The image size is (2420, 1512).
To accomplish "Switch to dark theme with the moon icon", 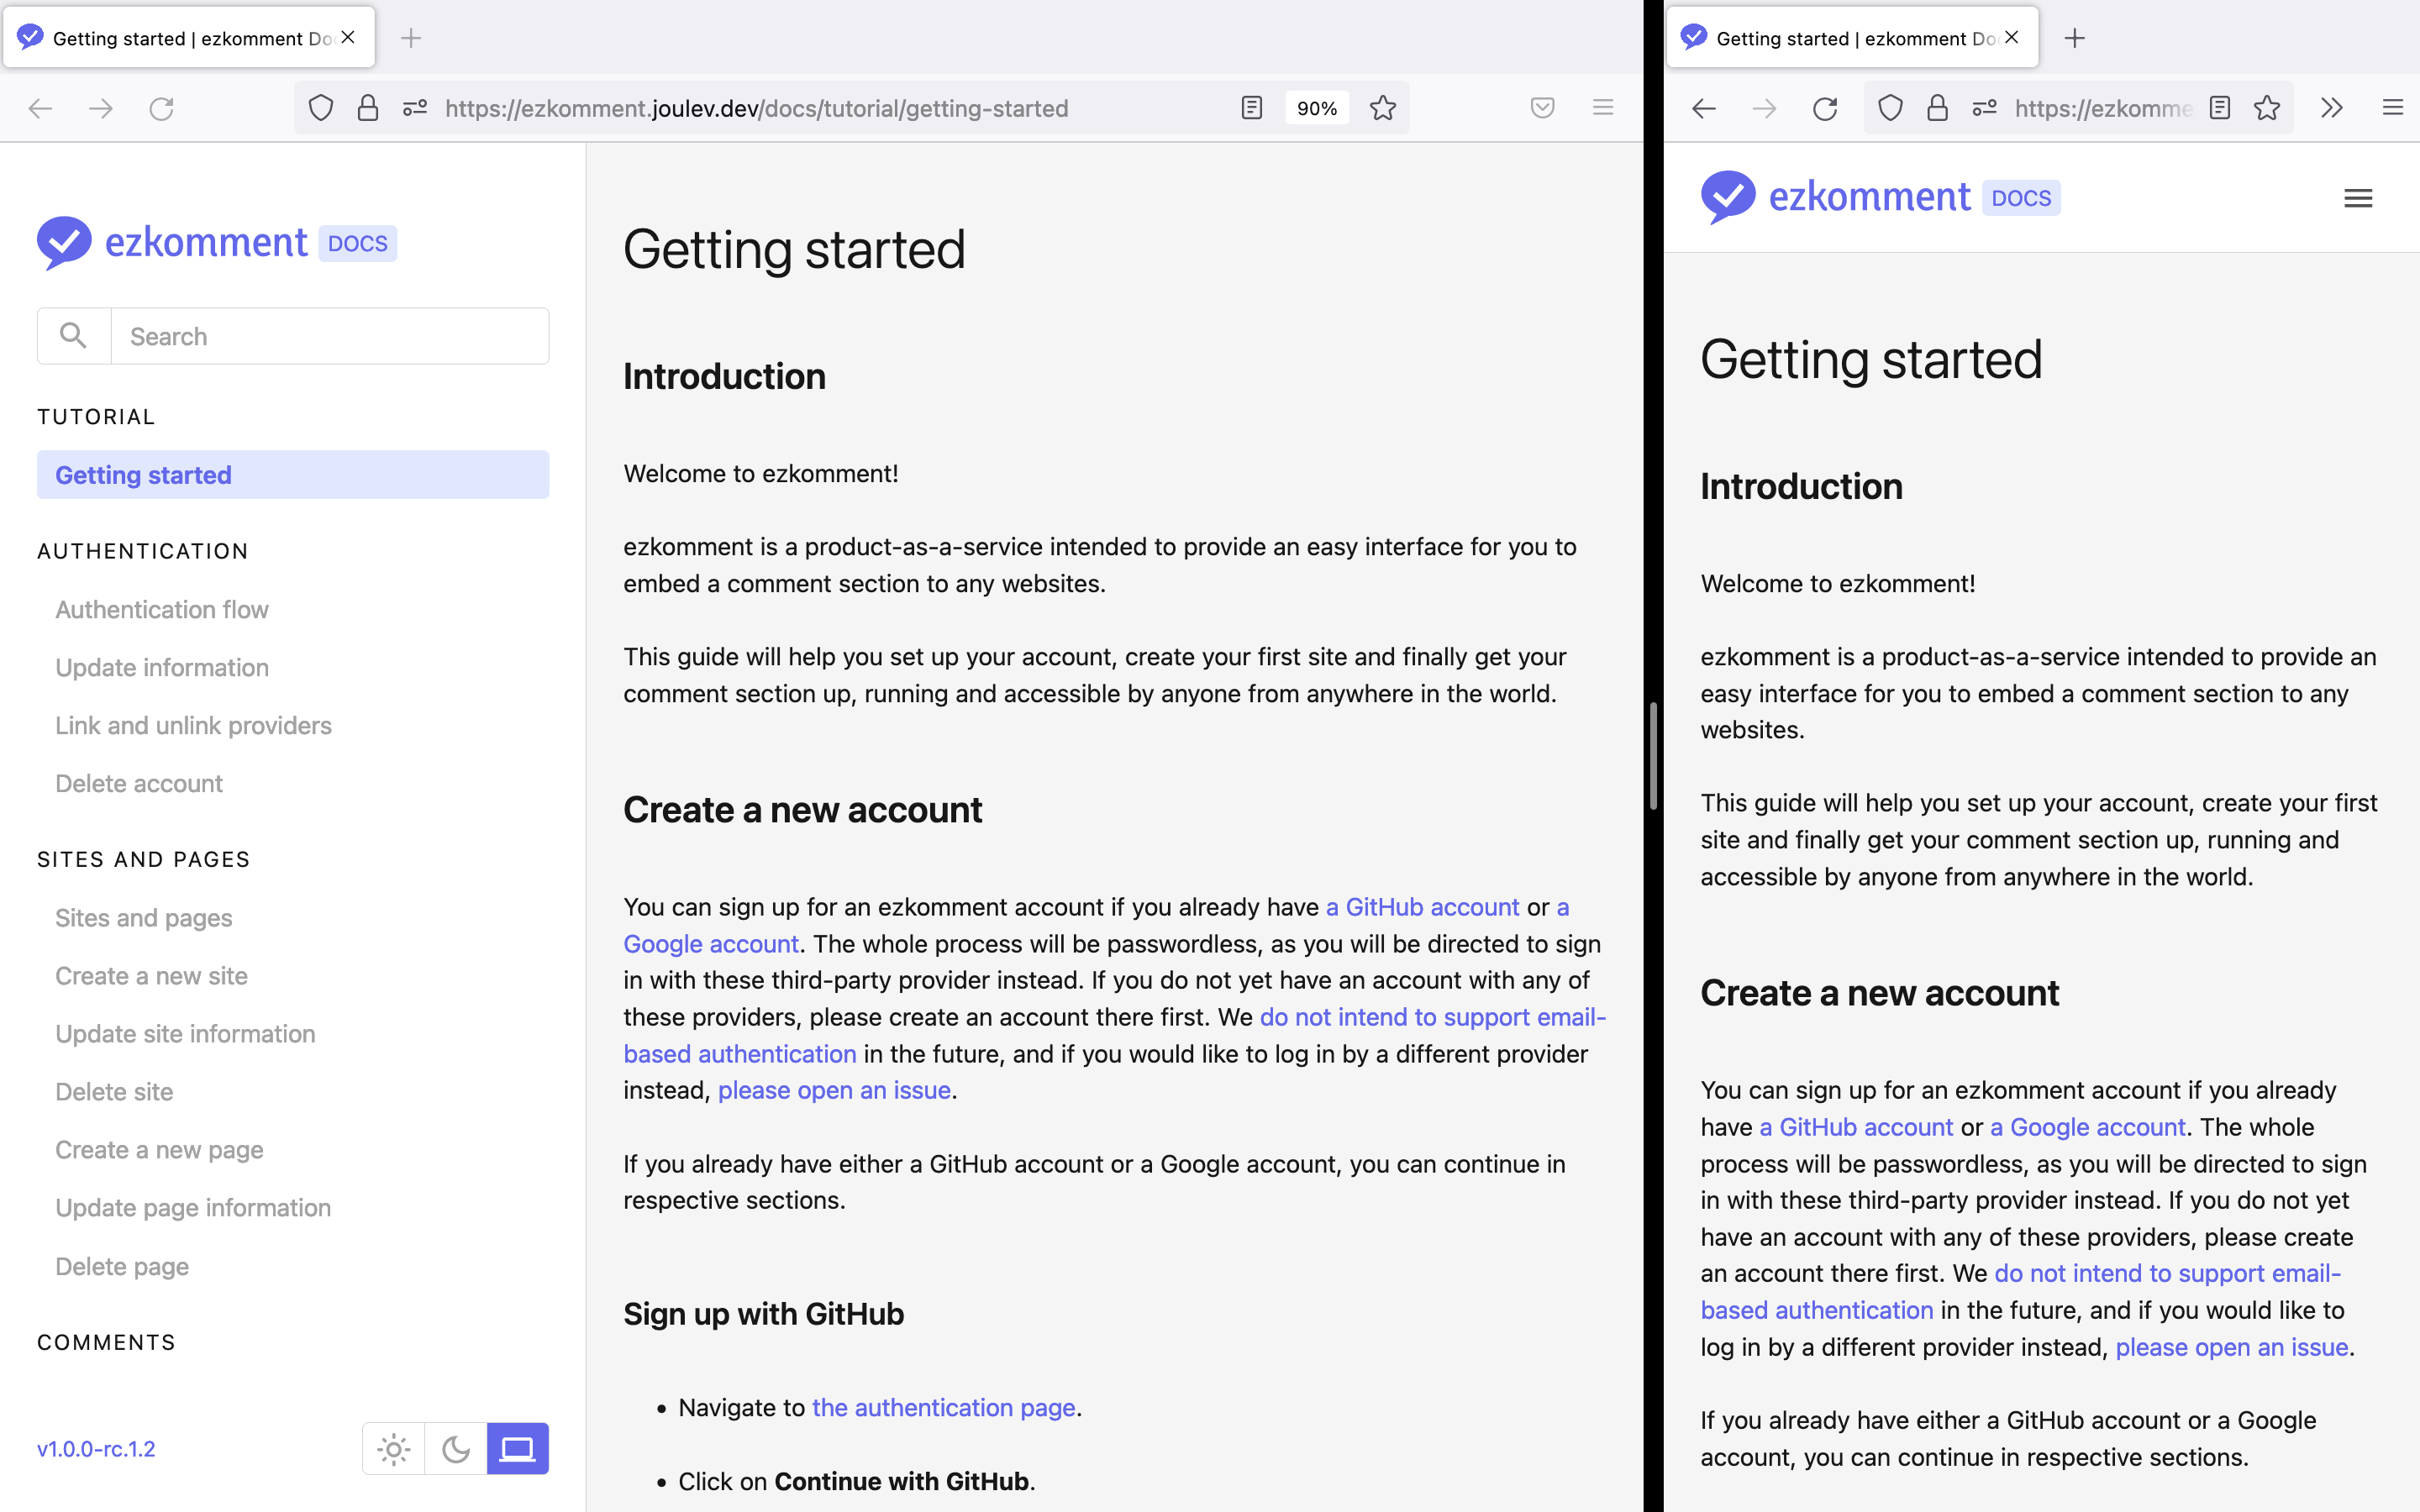I will coord(455,1448).
